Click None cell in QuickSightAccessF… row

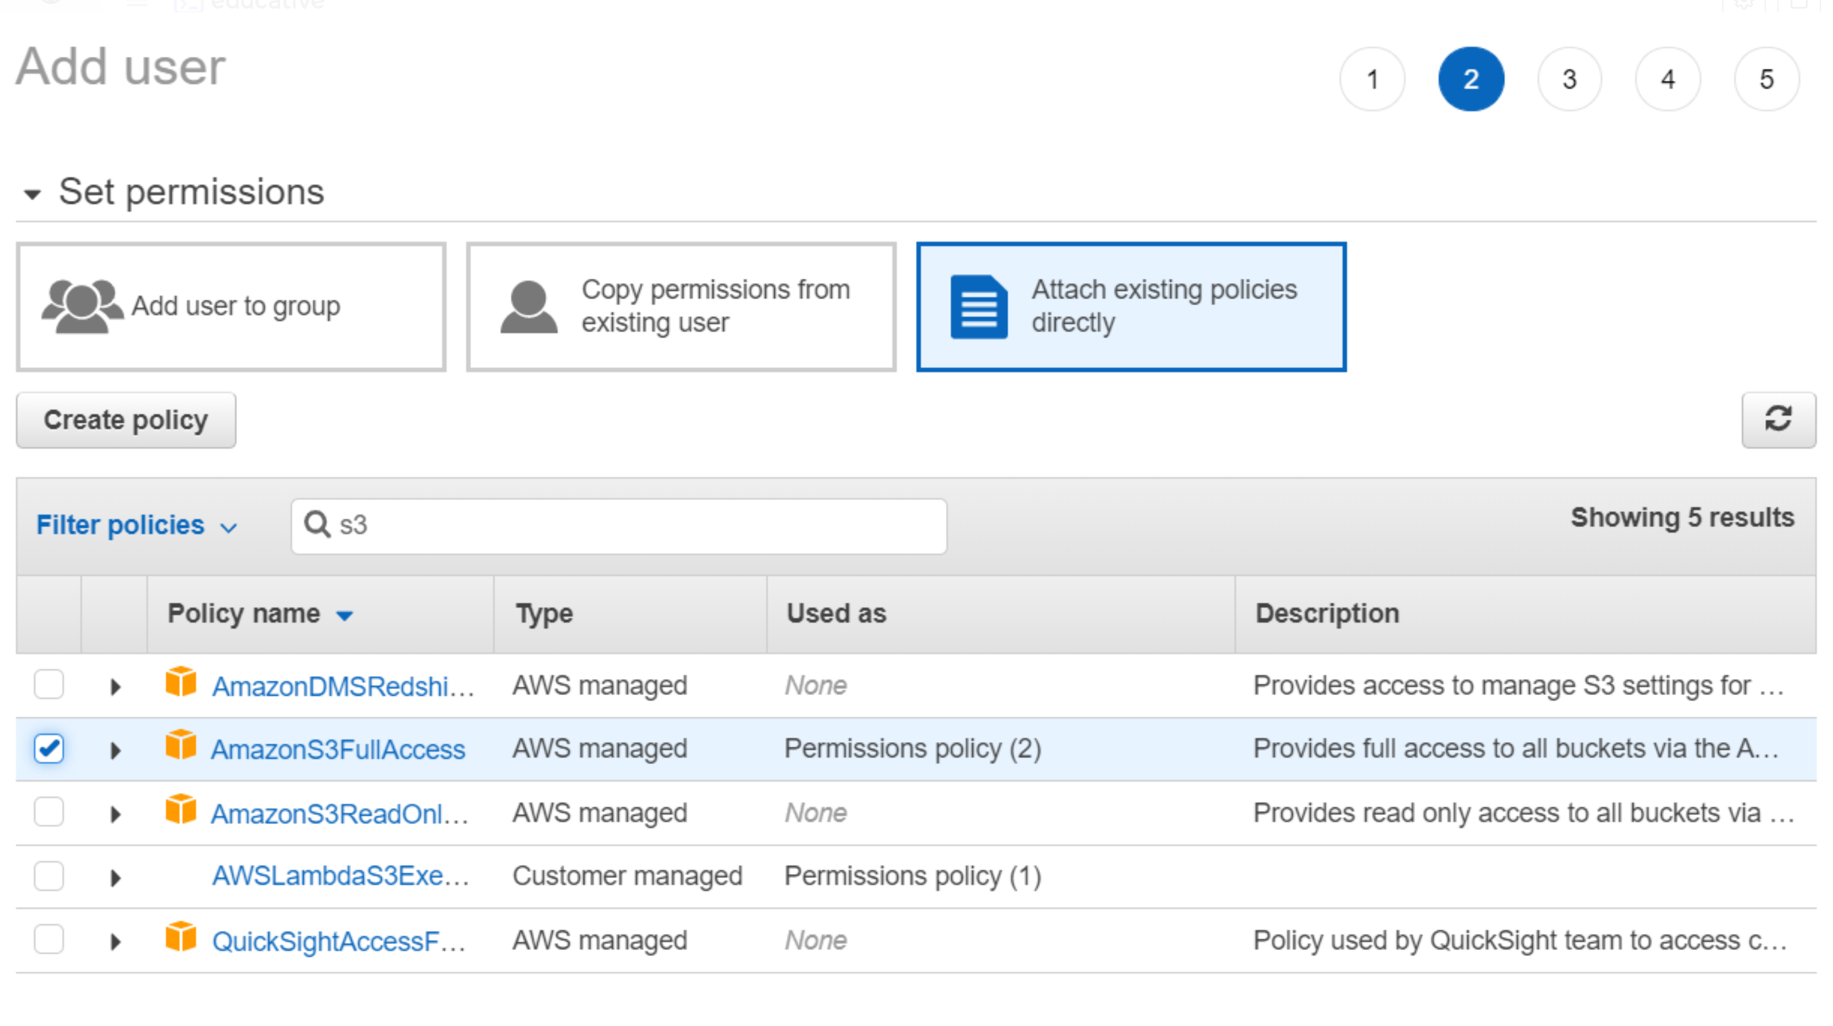816,940
